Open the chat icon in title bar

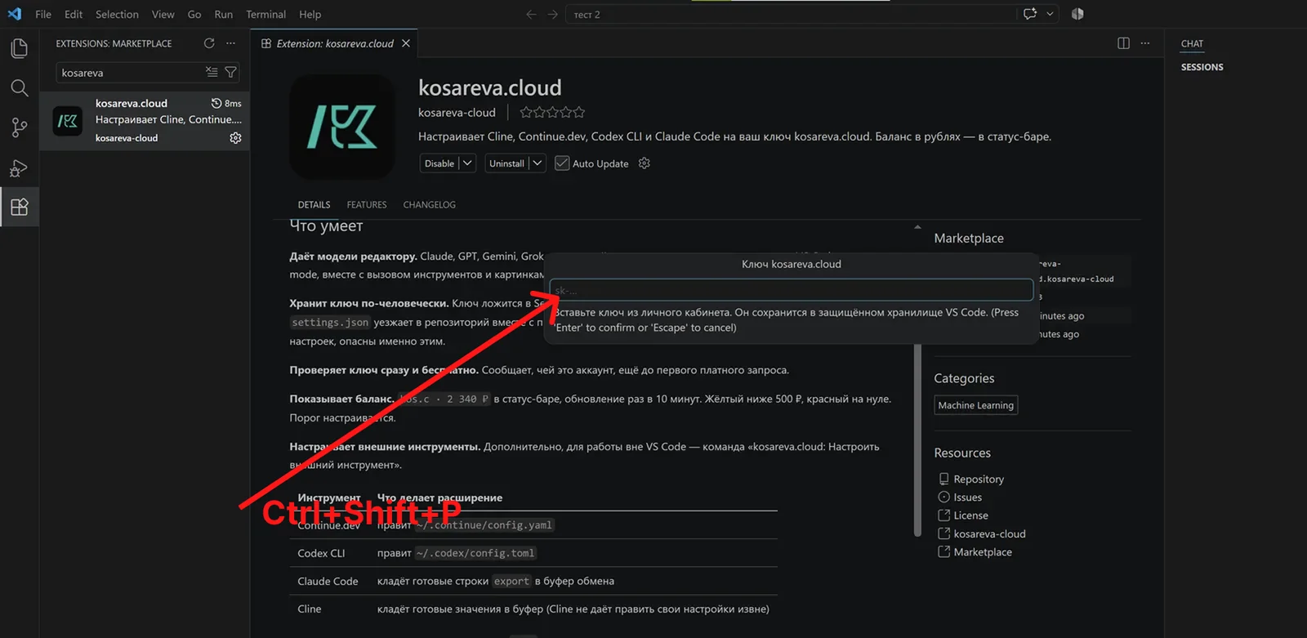tap(1030, 14)
